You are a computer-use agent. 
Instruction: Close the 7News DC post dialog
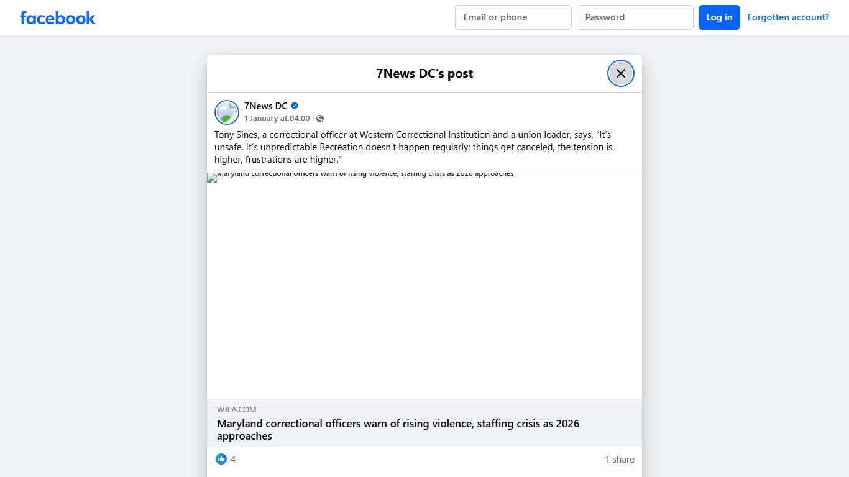[x=620, y=73]
